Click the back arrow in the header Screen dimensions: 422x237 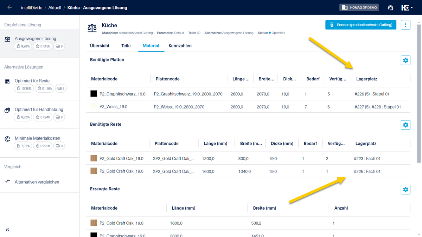(x=9, y=7)
